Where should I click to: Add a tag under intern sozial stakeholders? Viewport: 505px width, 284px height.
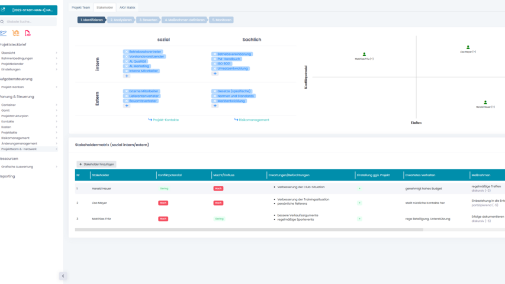coord(127,76)
